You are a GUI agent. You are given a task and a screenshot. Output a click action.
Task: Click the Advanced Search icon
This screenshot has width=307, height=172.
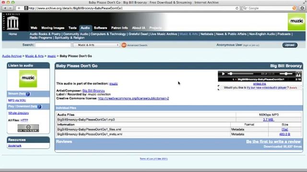124,45
